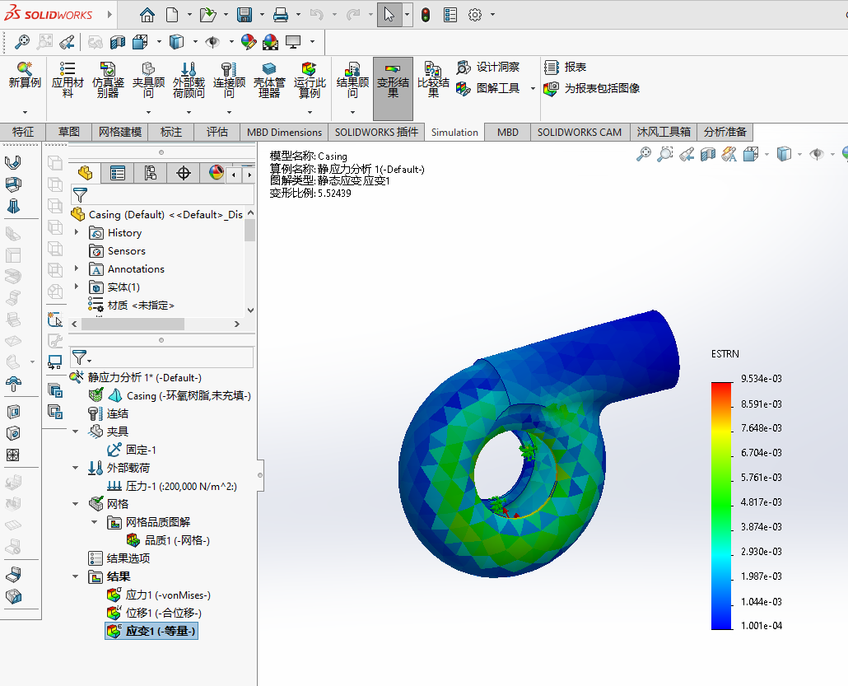Collapse the 网格品质图解 node
The width and height of the screenshot is (848, 686).
point(94,522)
